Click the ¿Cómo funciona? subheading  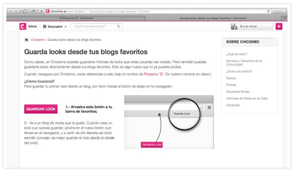point(39,81)
